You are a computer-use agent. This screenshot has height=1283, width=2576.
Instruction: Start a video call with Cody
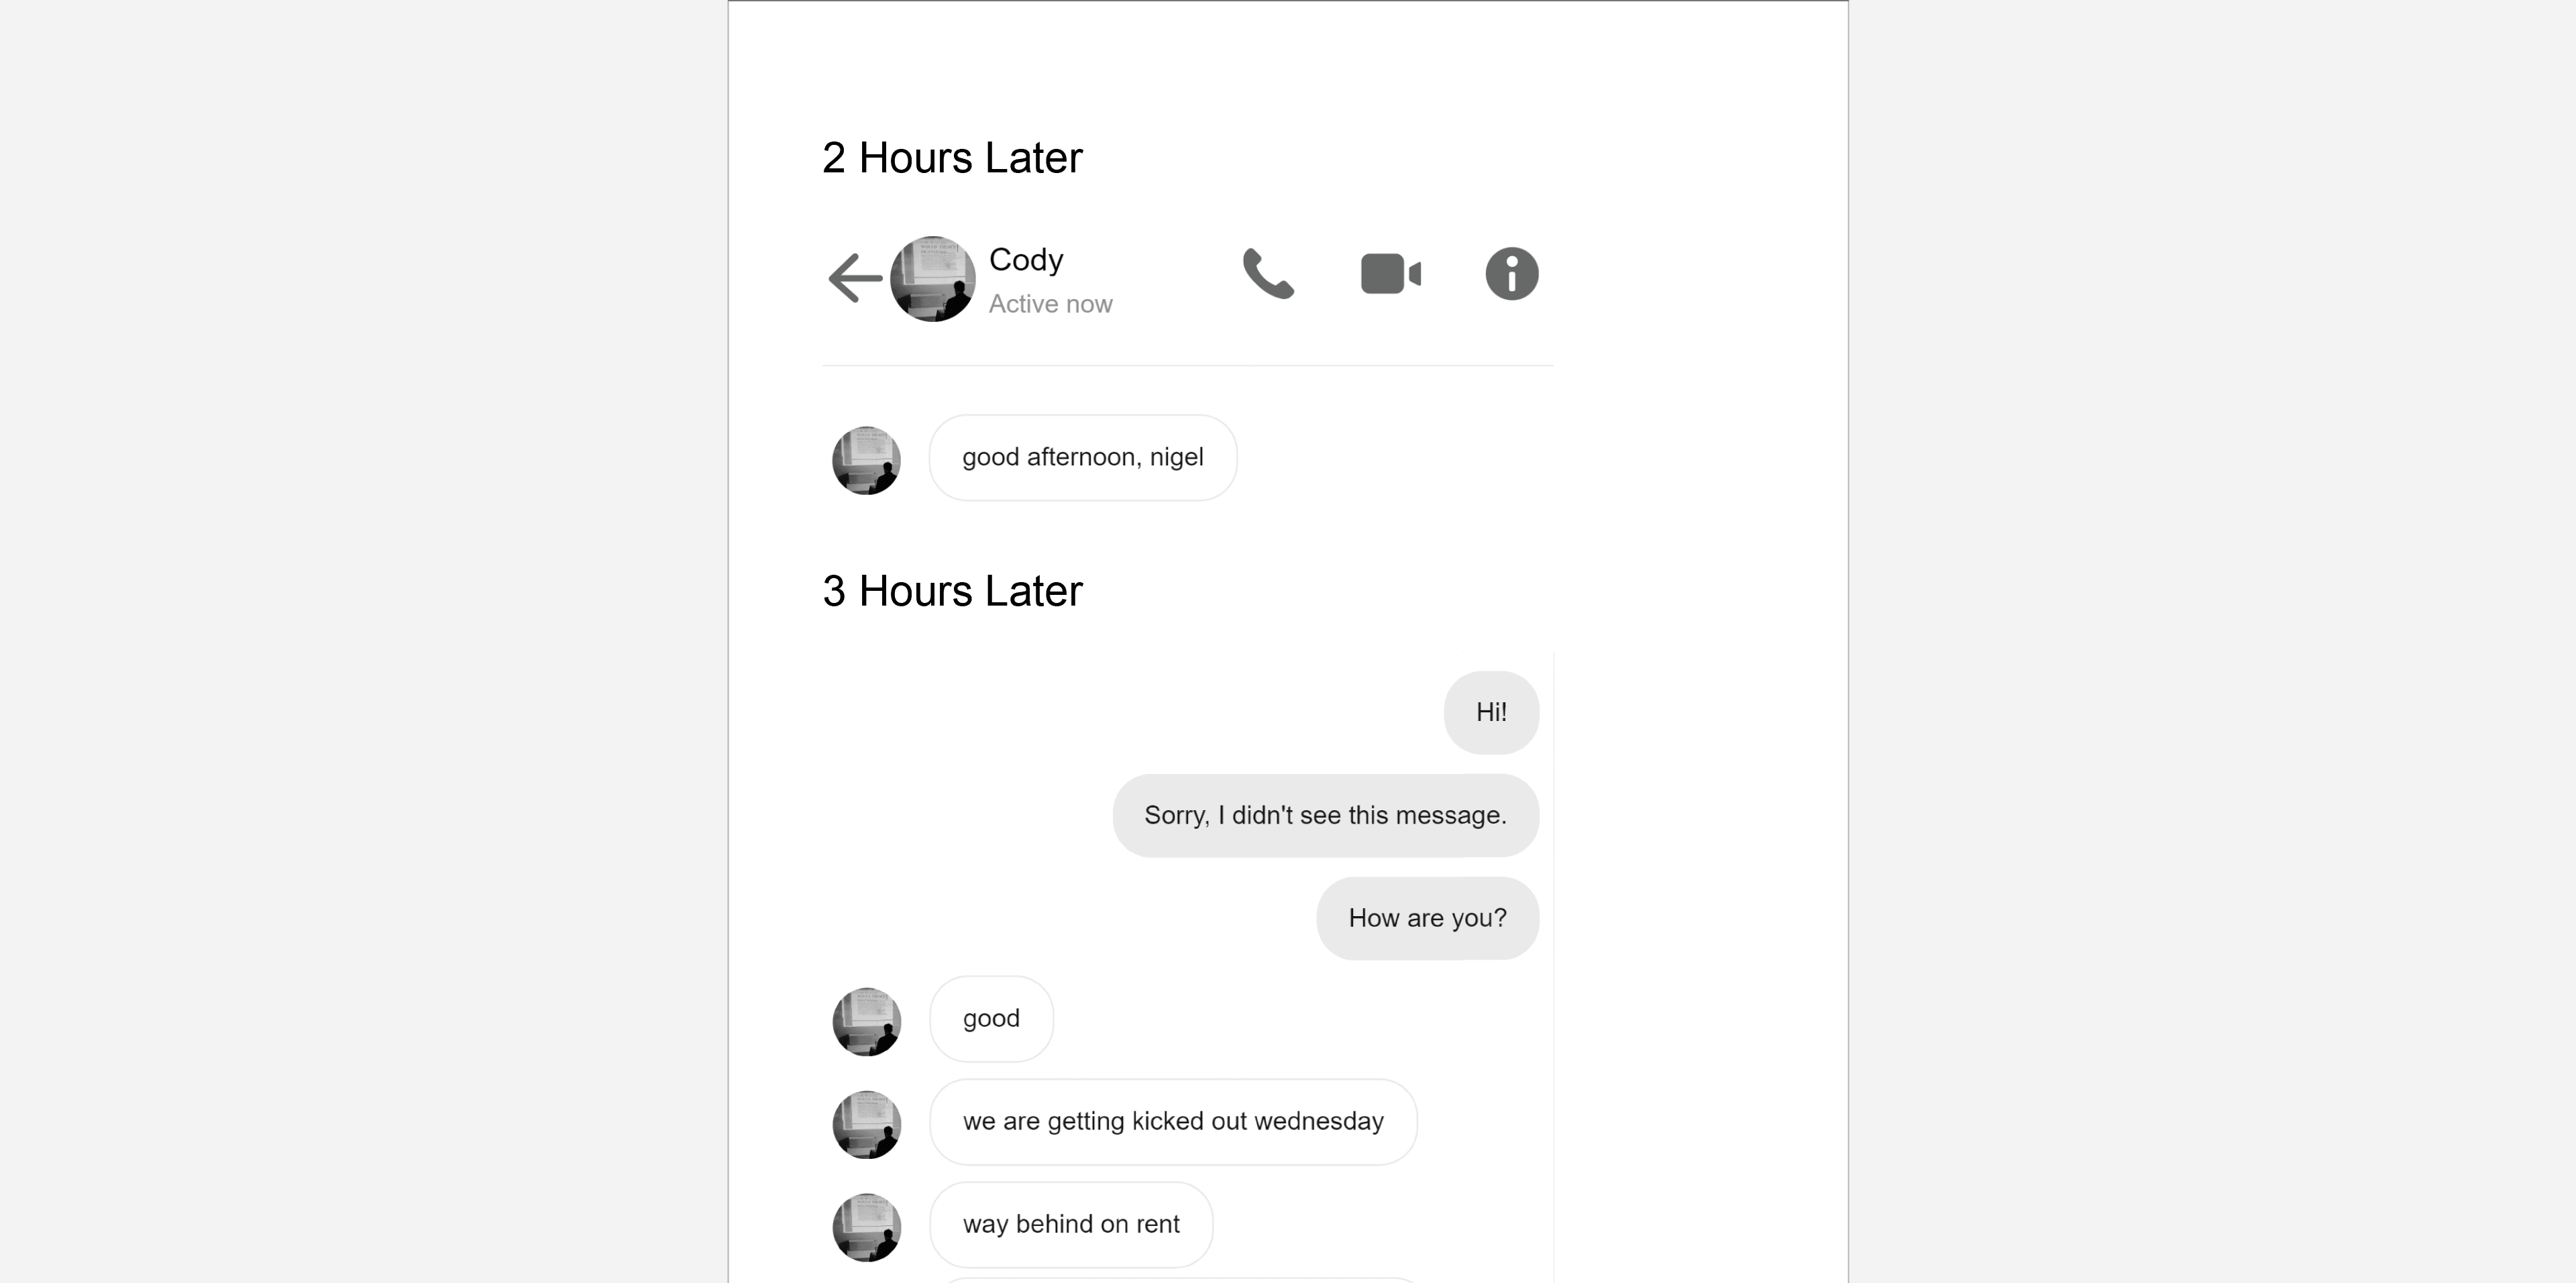point(1391,274)
